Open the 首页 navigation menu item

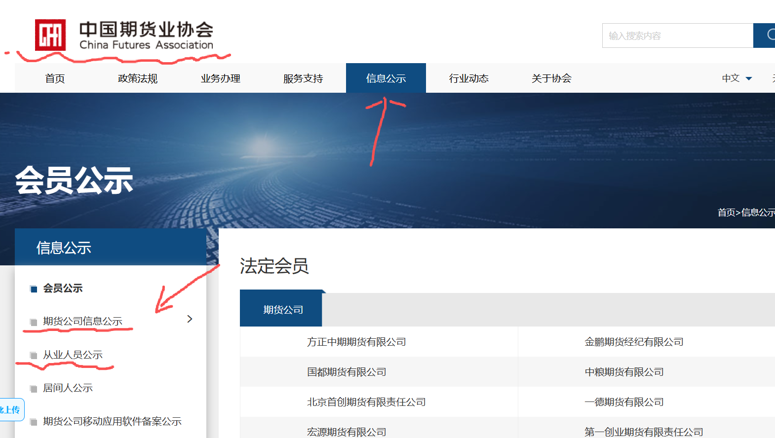55,78
